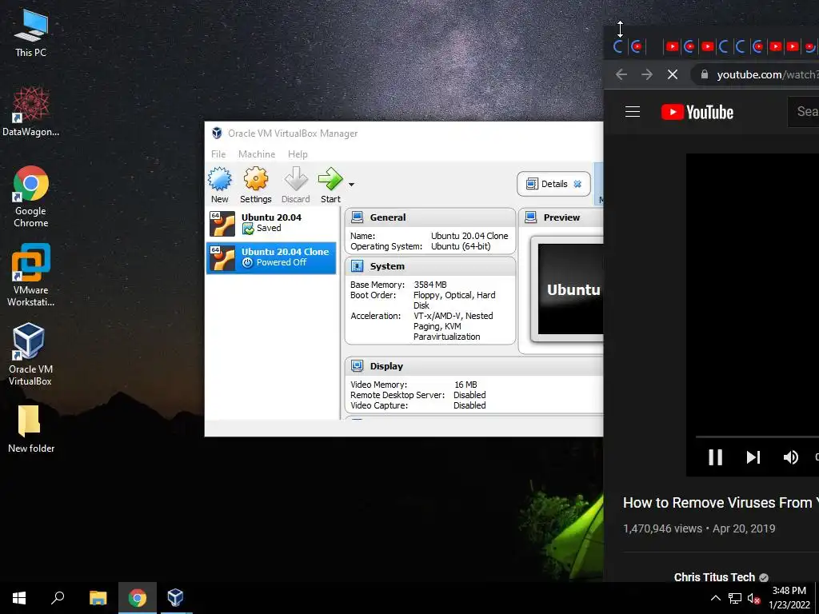The width and height of the screenshot is (819, 614).
Task: Mute the YouTube video volume
Action: (x=791, y=457)
